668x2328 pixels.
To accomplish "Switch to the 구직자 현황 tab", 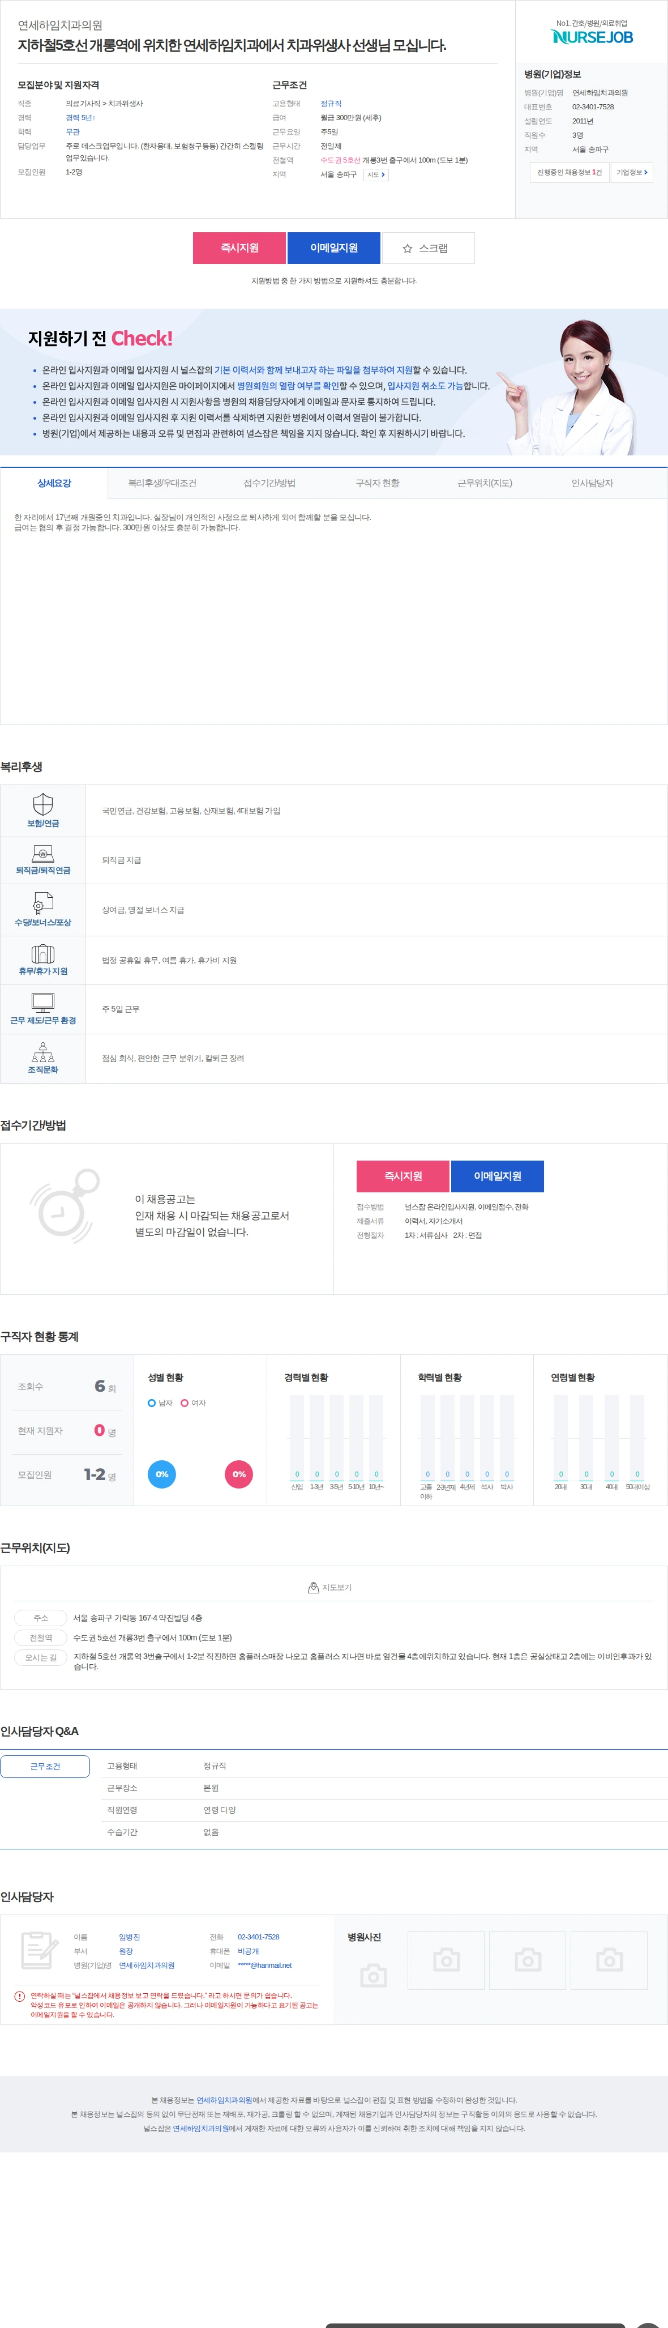I will tap(378, 483).
